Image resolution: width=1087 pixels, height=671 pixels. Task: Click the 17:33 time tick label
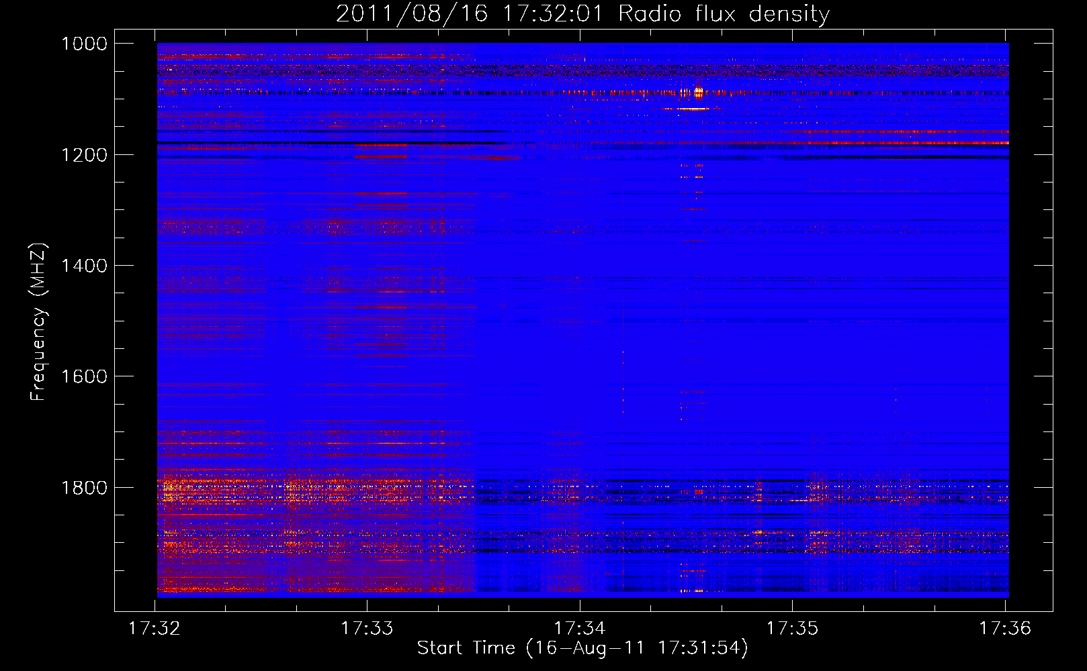click(x=367, y=628)
